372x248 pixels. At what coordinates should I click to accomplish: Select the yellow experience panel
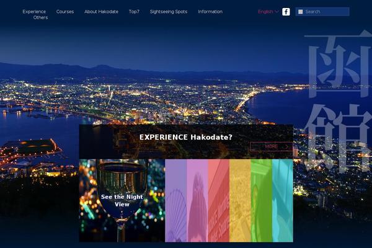[x=240, y=200]
